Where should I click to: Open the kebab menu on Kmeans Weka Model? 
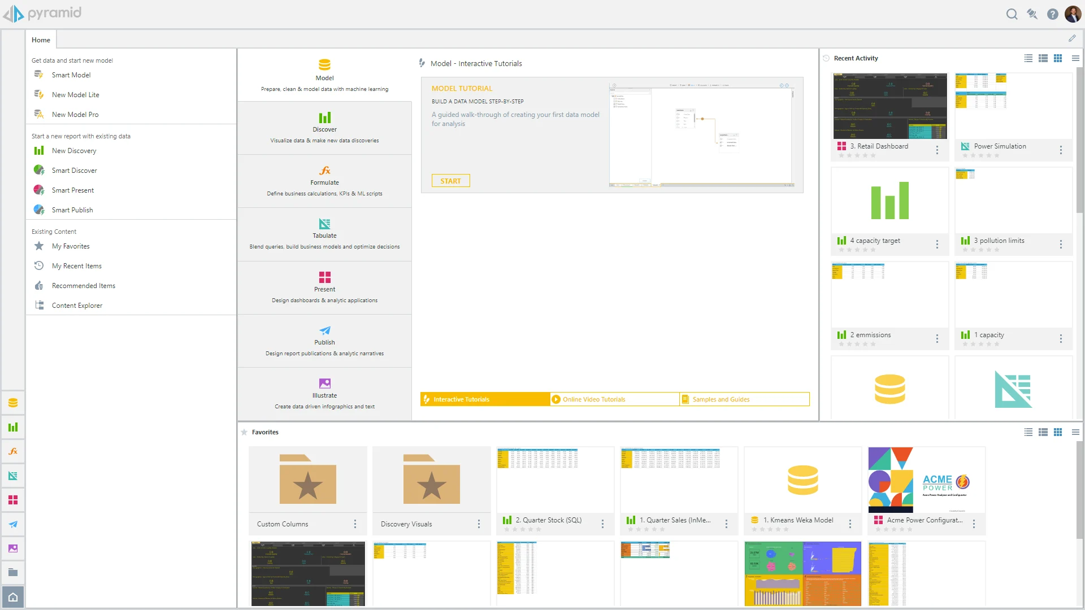pos(850,524)
